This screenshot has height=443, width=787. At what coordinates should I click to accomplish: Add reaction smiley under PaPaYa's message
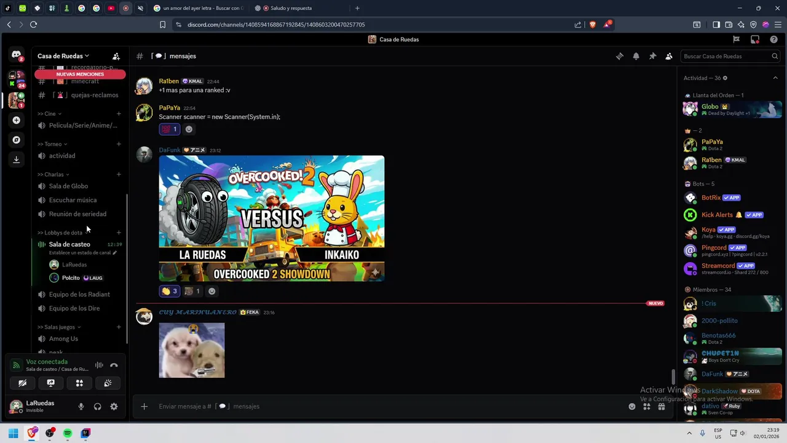pyautogui.click(x=189, y=129)
